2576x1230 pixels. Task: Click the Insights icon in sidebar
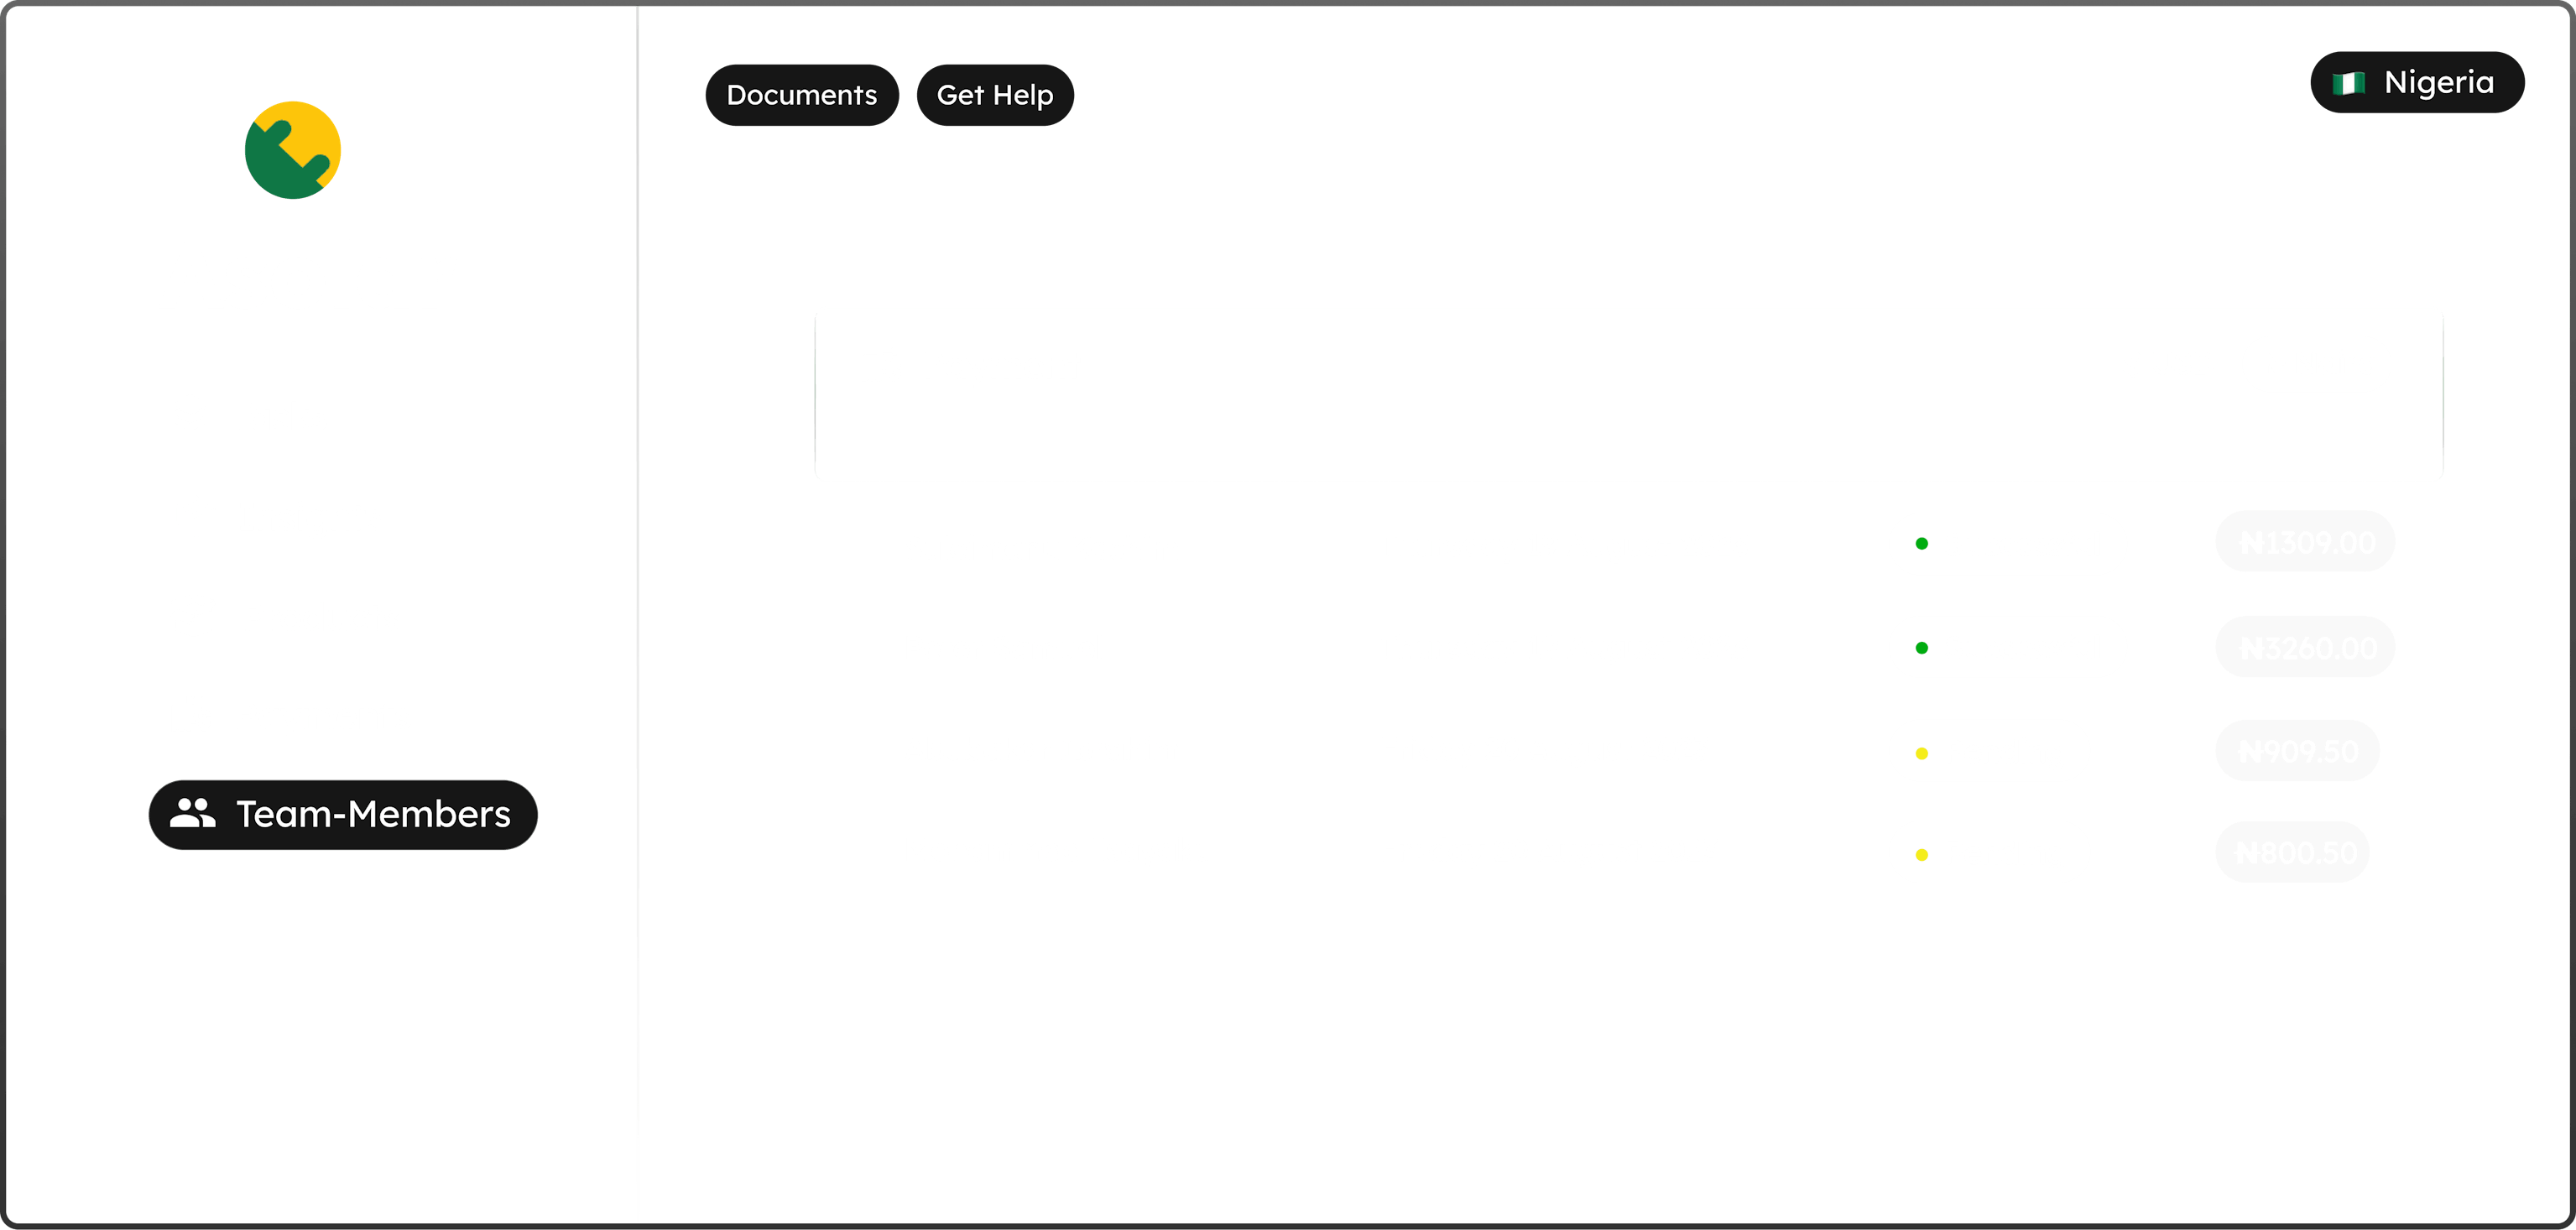tap(190, 516)
